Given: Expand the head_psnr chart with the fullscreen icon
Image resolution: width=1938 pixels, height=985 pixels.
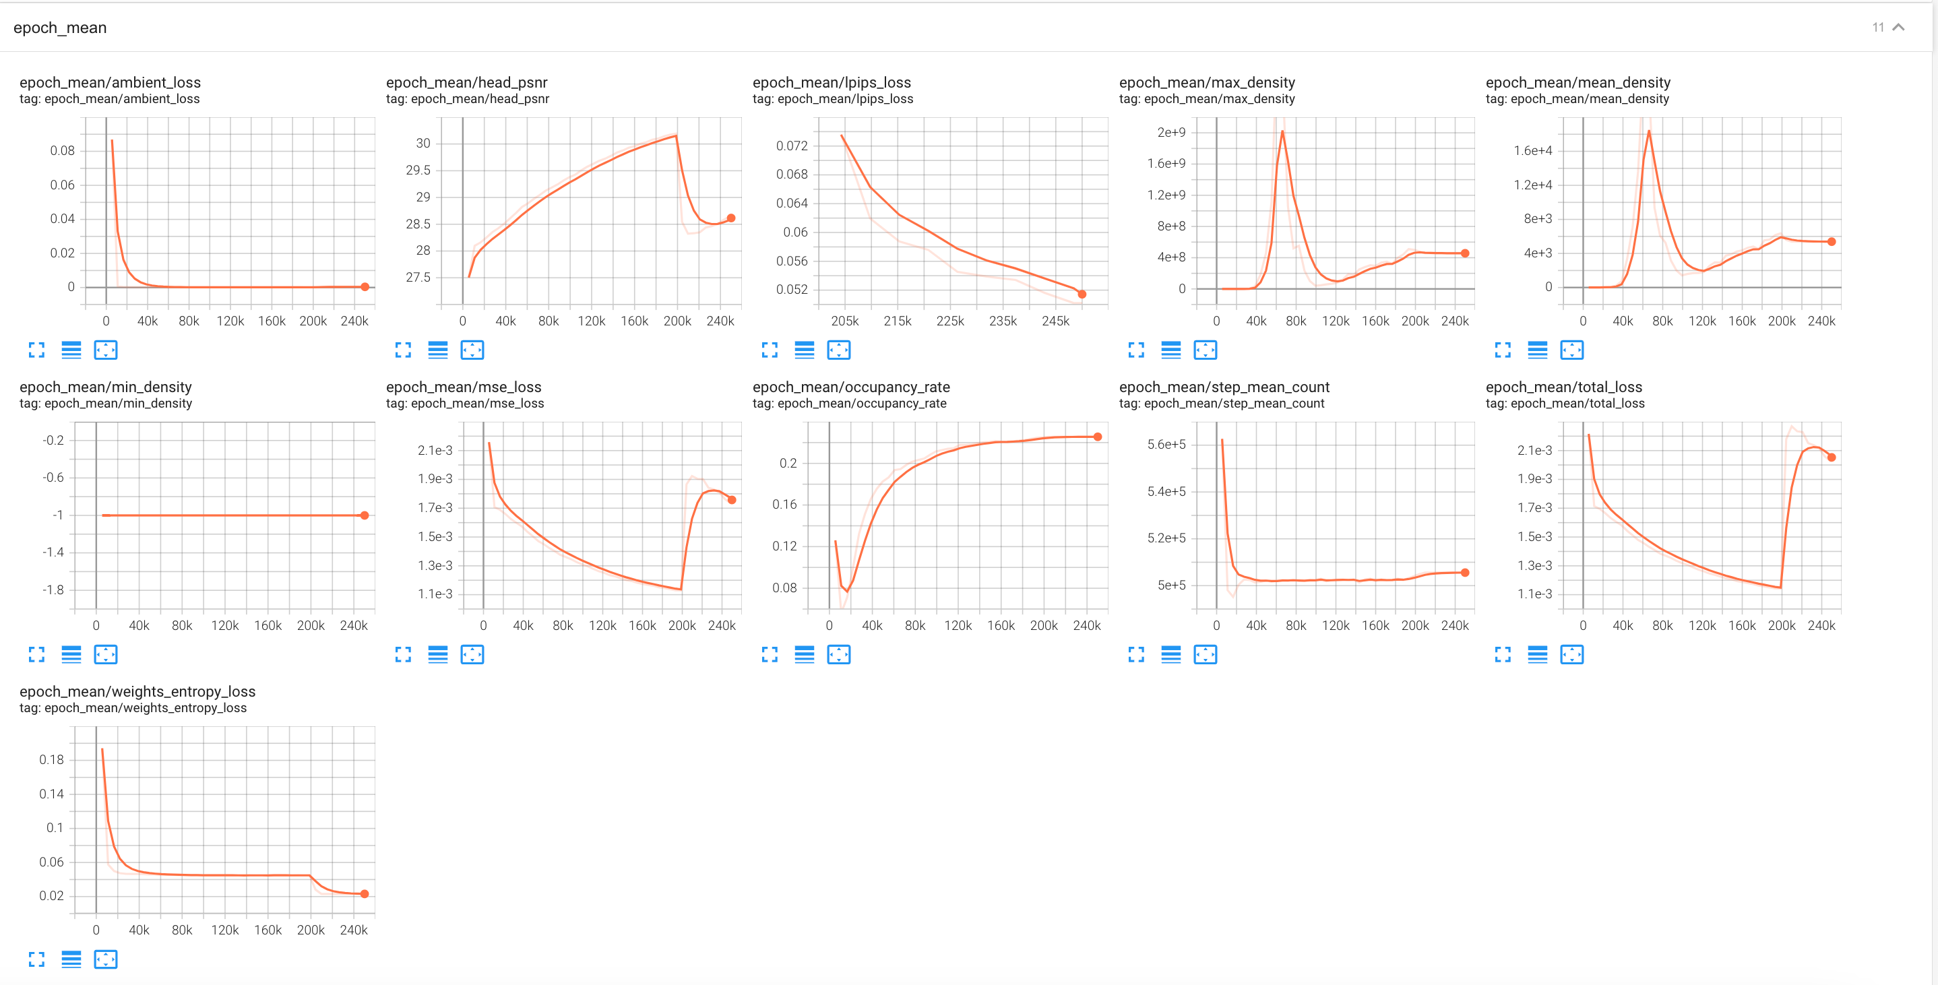Looking at the screenshot, I should pos(404,350).
